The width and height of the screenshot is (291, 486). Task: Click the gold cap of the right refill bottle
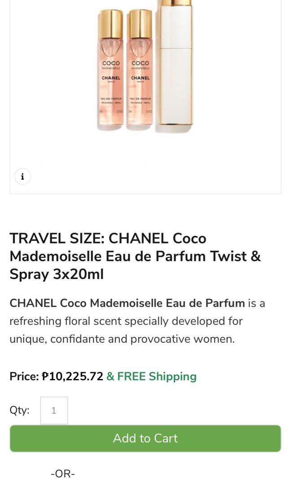[140, 23]
